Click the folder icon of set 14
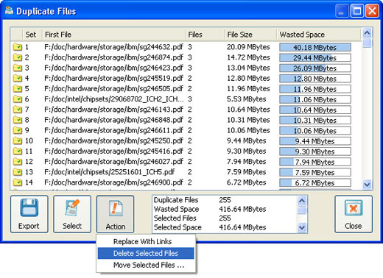 click(x=18, y=182)
